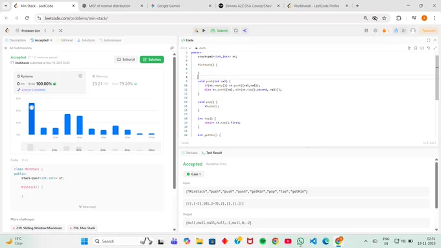Screen dimensions: 441x248
Task: Format code with align icon
Action: click(409, 48)
